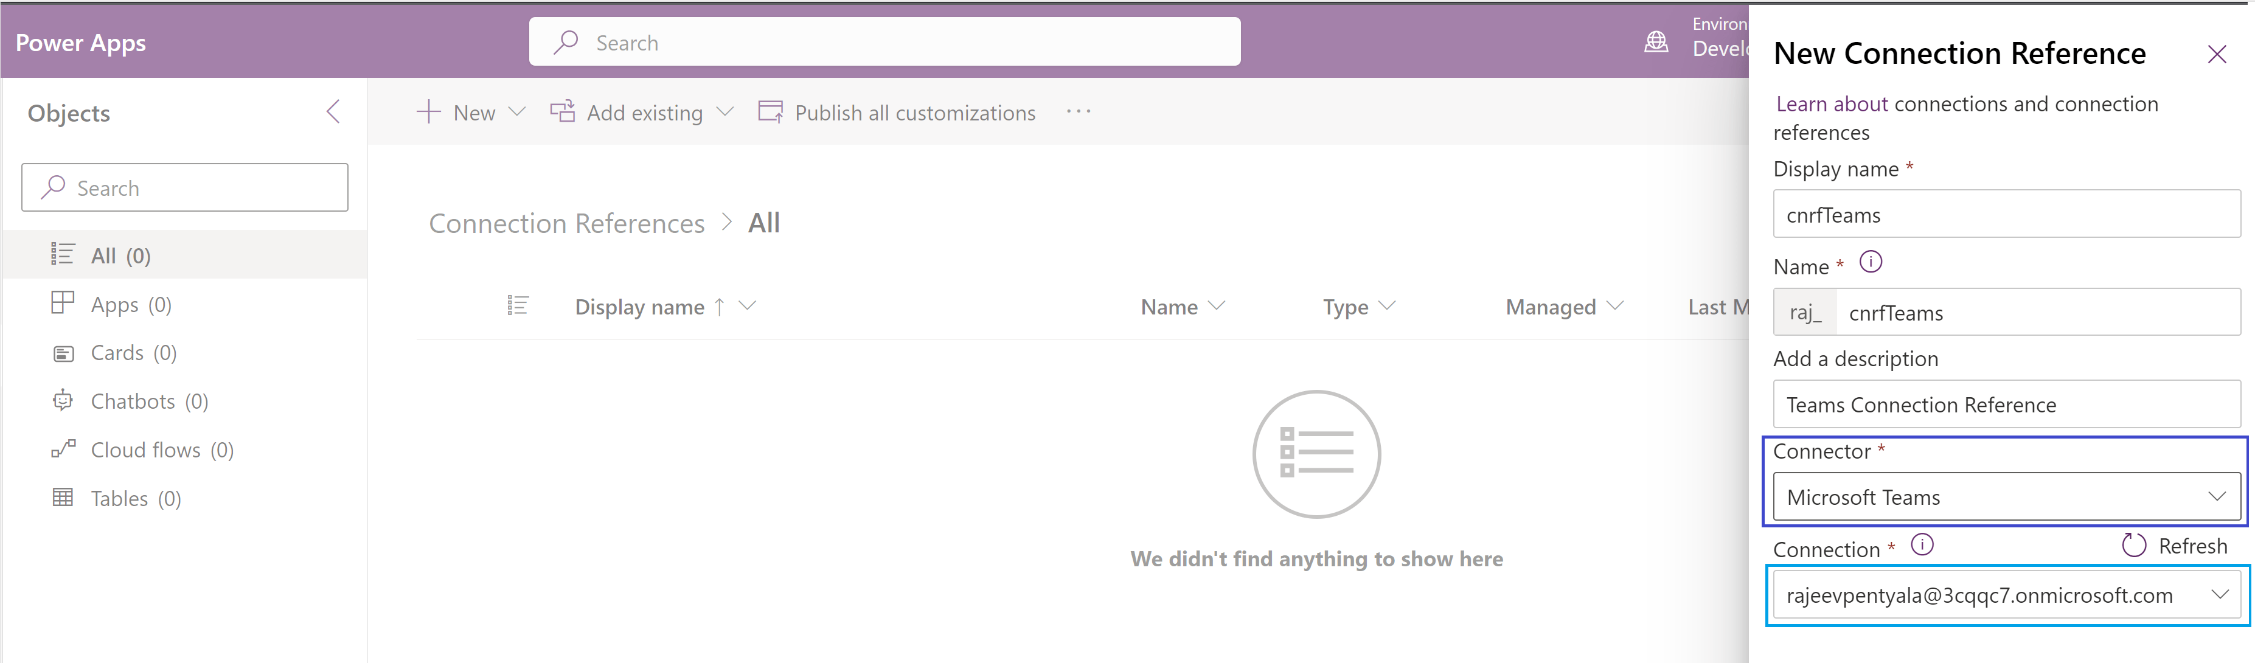
Task: Open the Managed column filter chevron
Action: point(1615,306)
